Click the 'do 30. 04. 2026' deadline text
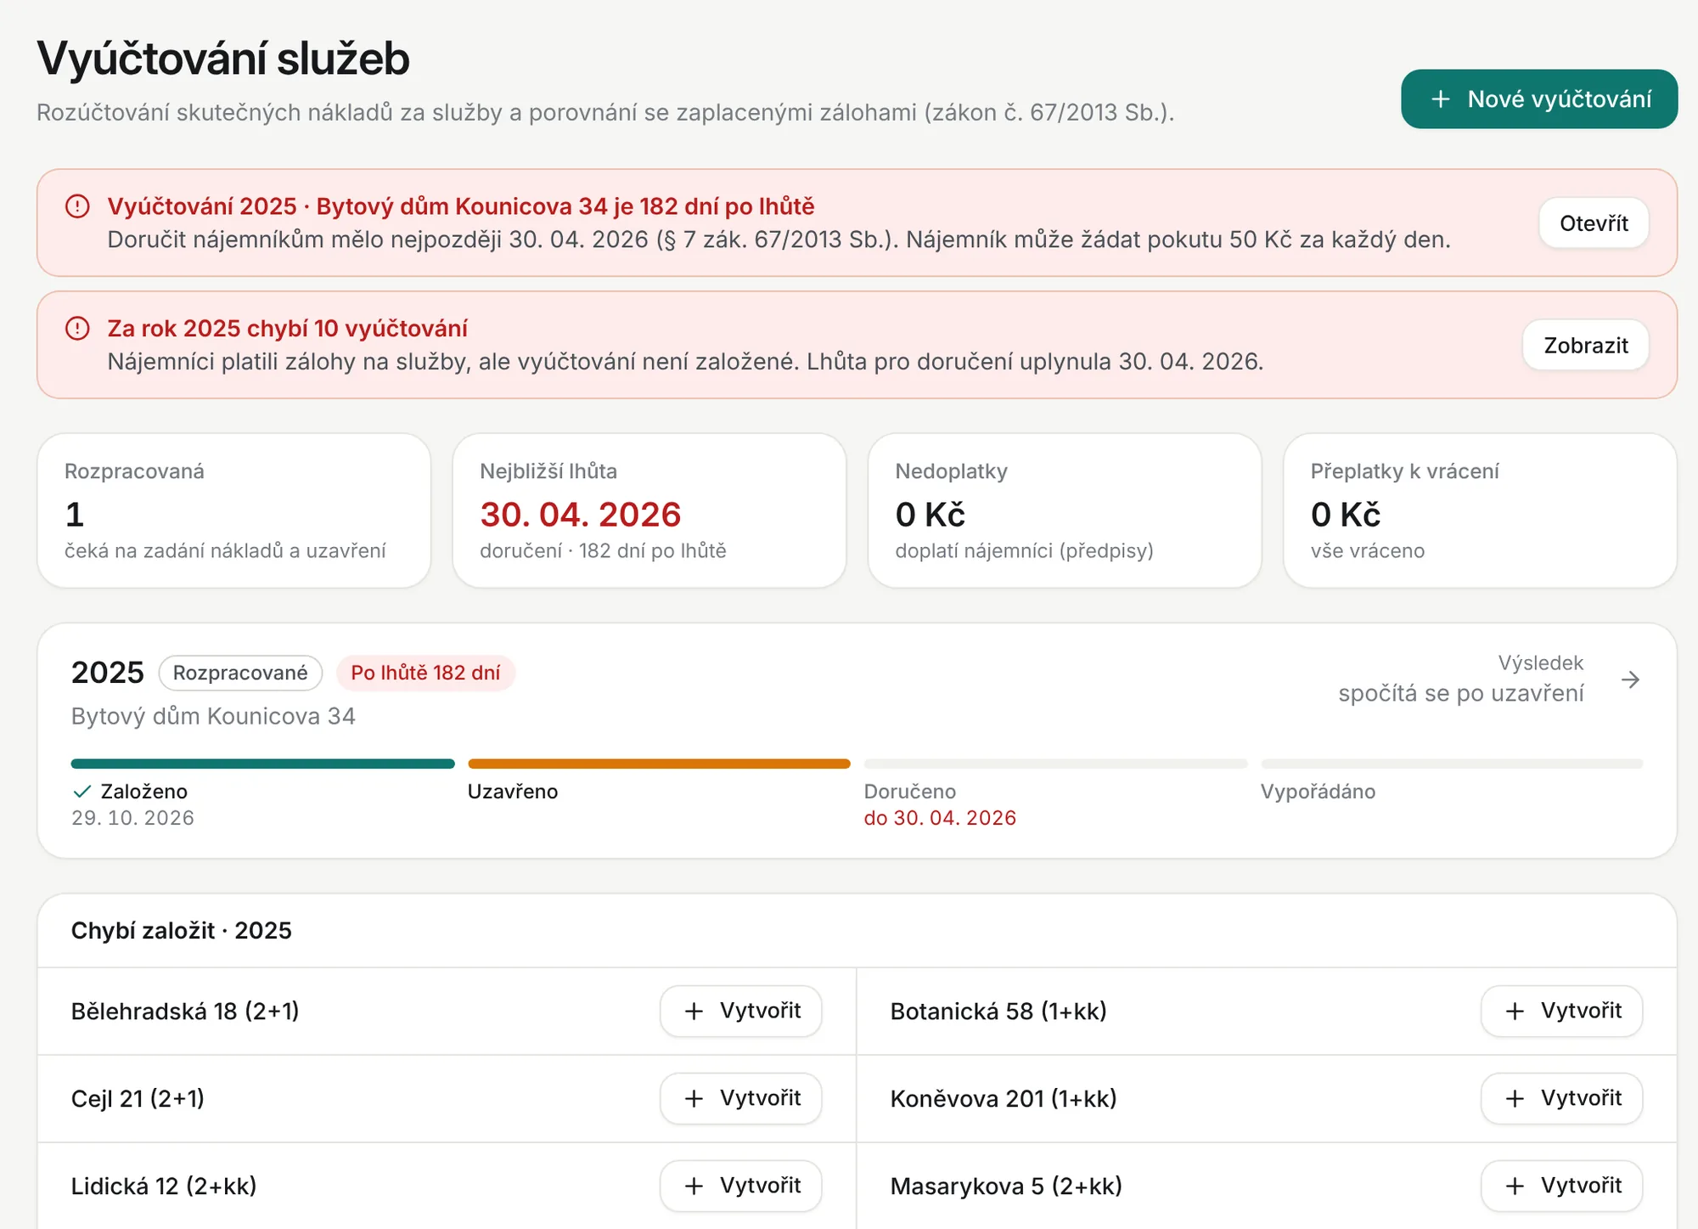The width and height of the screenshot is (1698, 1229). 940,818
